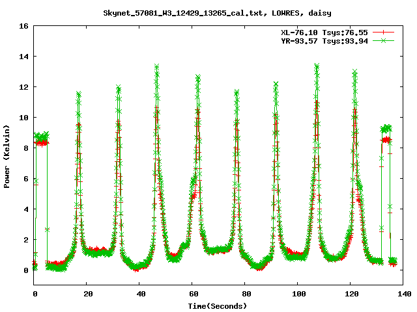
Task: Click the red XL legend line sample
Action: pos(383,32)
